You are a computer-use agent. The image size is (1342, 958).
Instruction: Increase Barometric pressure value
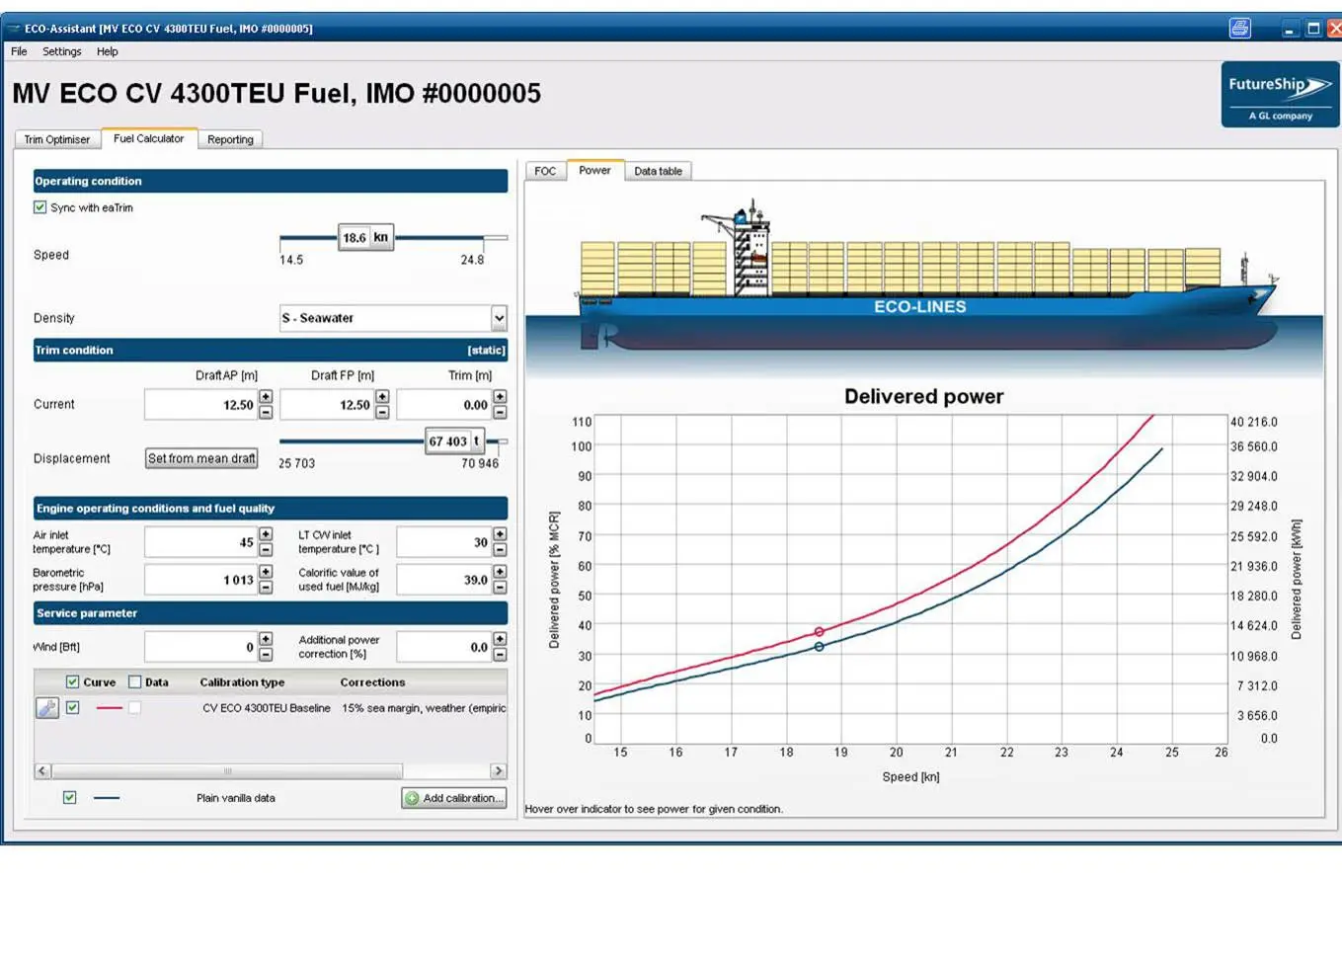(266, 572)
